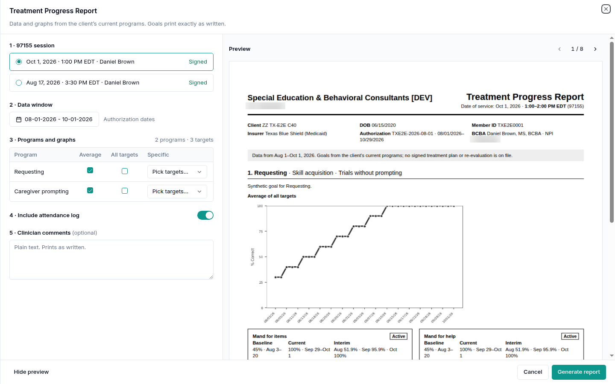Screen dimensions: 615x384
Task: Click the Average column header
Action: [x=90, y=155]
